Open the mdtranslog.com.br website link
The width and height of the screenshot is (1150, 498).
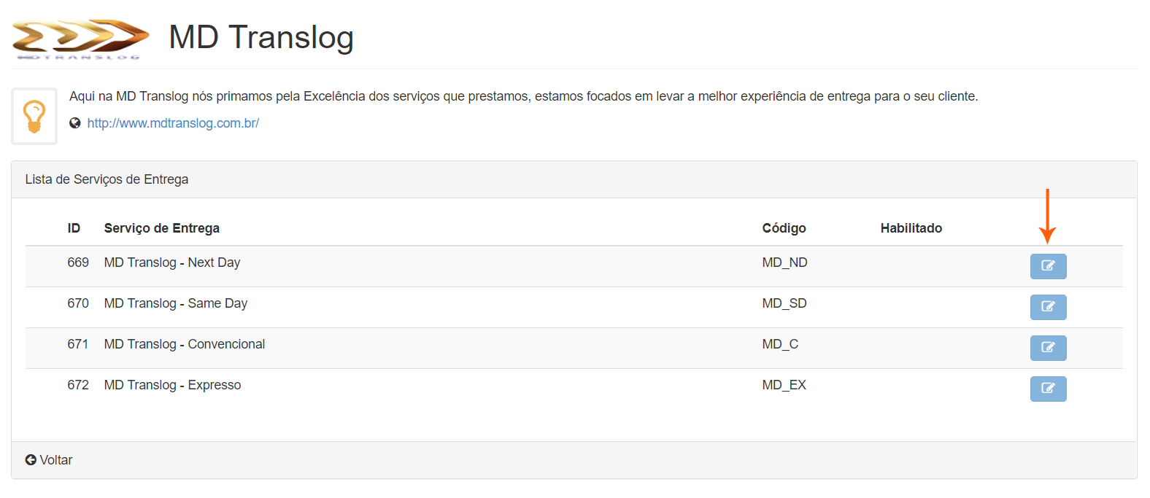(x=173, y=123)
